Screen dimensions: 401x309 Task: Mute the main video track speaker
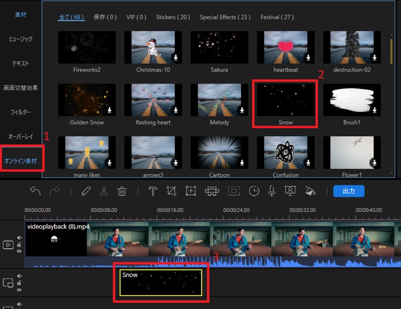pos(20,237)
